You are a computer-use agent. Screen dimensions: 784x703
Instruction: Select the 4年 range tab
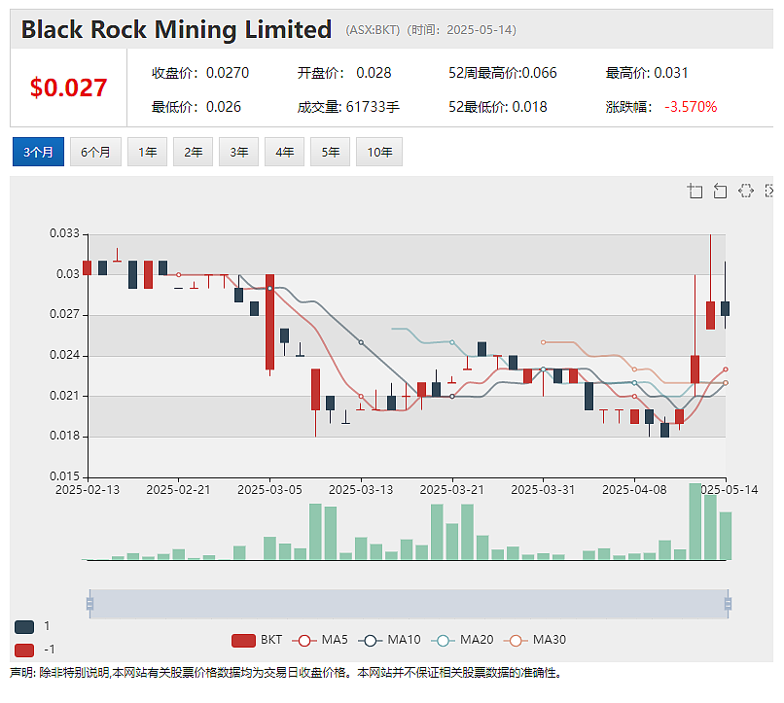click(284, 152)
